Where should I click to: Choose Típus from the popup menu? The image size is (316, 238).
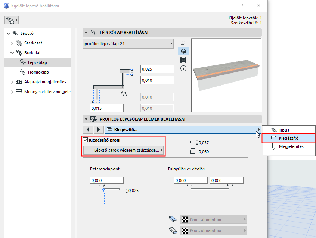click(x=289, y=130)
